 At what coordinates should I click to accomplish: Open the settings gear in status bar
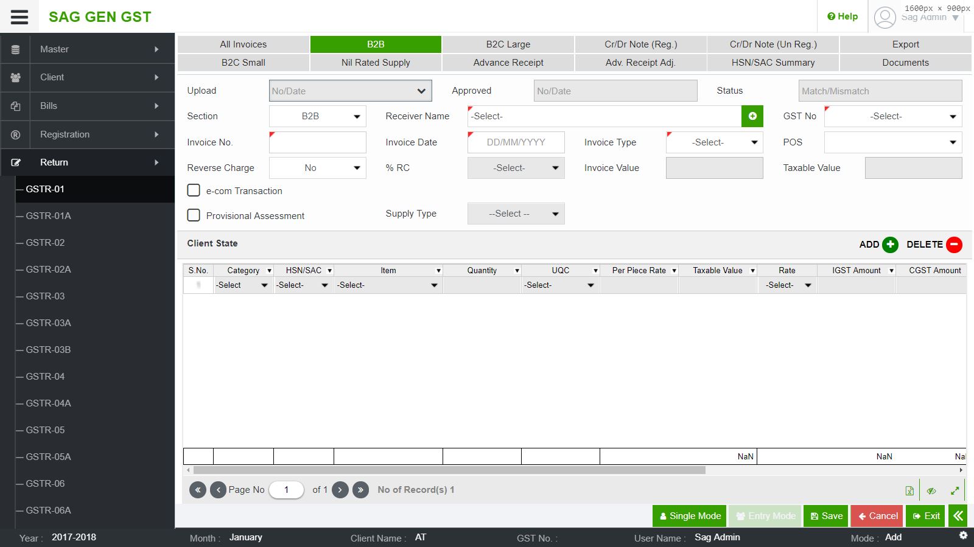[x=963, y=535]
